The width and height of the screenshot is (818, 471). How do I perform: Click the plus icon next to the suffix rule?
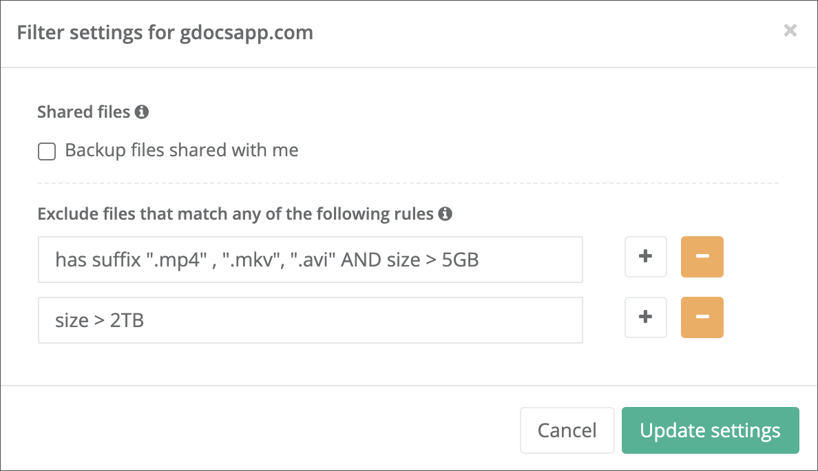coord(645,257)
